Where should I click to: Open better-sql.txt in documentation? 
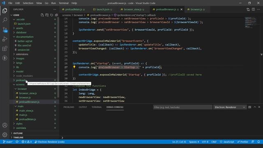click(x=25, y=41)
